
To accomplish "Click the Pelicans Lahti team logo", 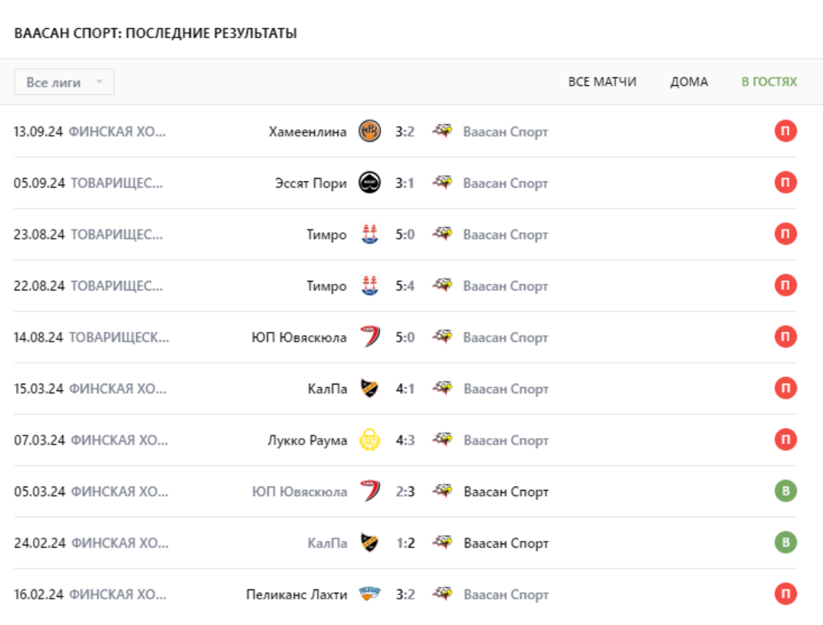I will pyautogui.click(x=370, y=594).
